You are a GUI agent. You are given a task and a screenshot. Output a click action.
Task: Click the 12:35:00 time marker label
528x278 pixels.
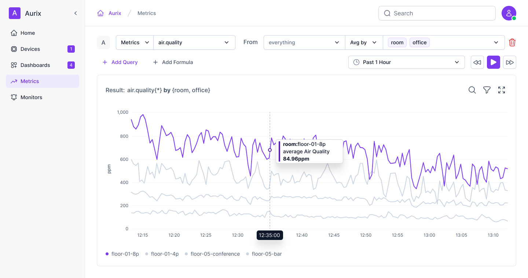(269, 235)
